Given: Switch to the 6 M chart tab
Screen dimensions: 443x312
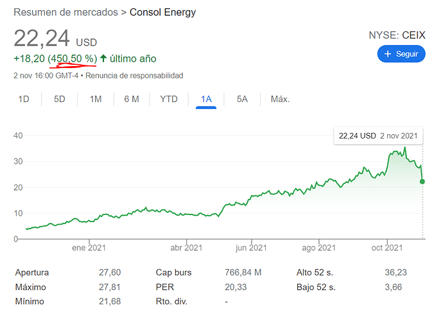Looking at the screenshot, I should (132, 100).
